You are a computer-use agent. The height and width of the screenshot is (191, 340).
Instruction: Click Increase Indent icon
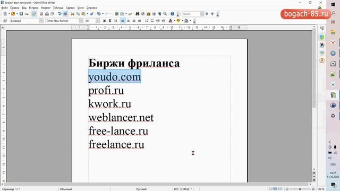pyautogui.click(x=164, y=21)
